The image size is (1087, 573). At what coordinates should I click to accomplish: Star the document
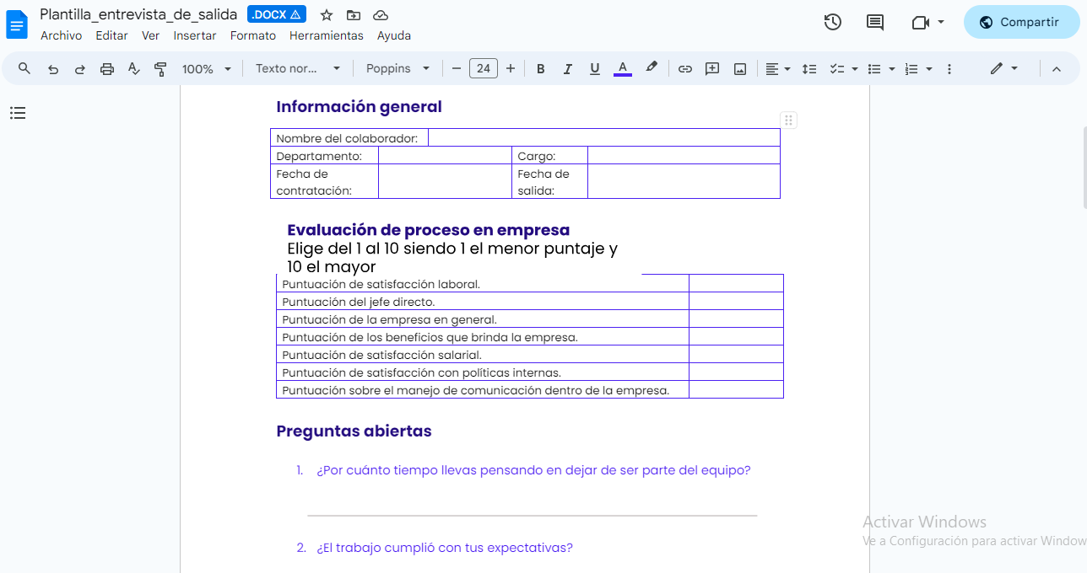327,14
